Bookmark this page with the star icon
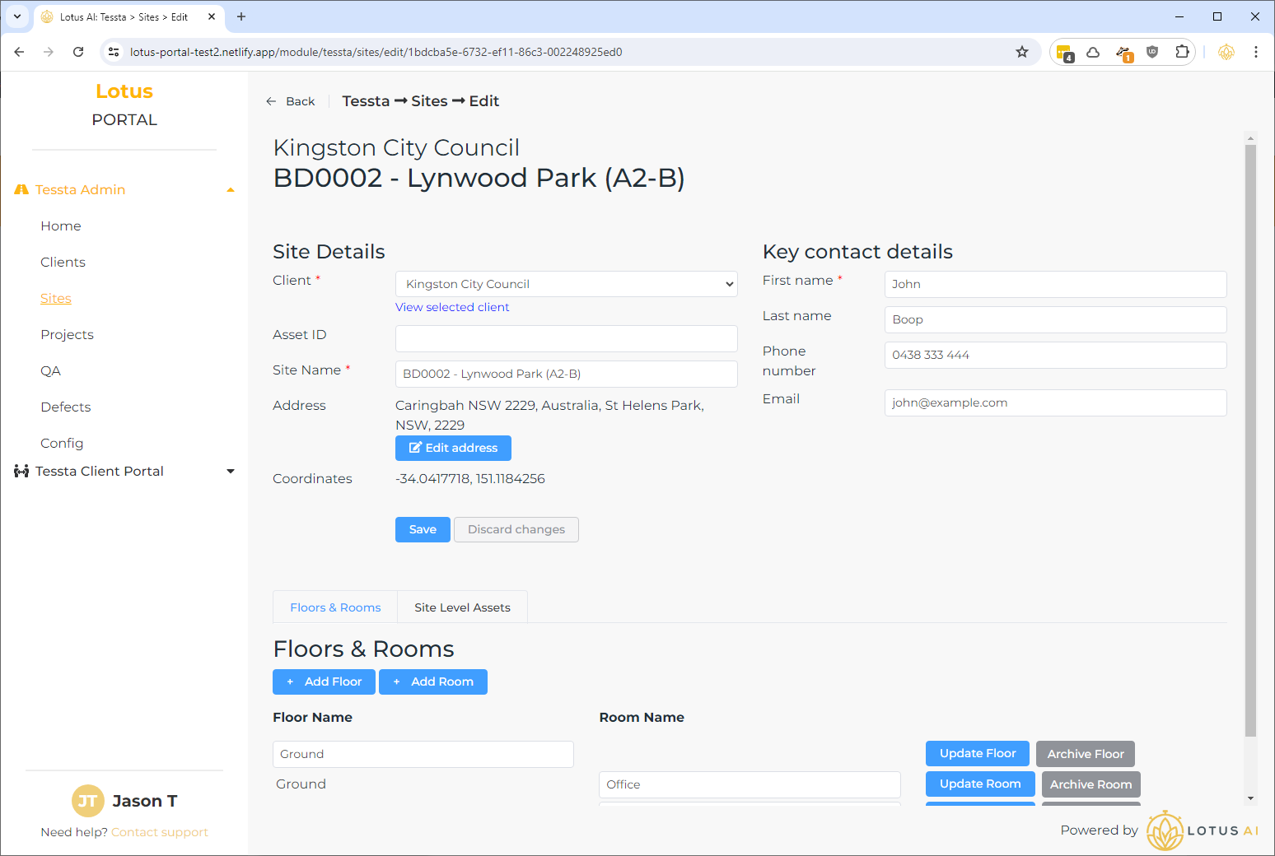Screen dimensions: 1275x856 (1022, 52)
